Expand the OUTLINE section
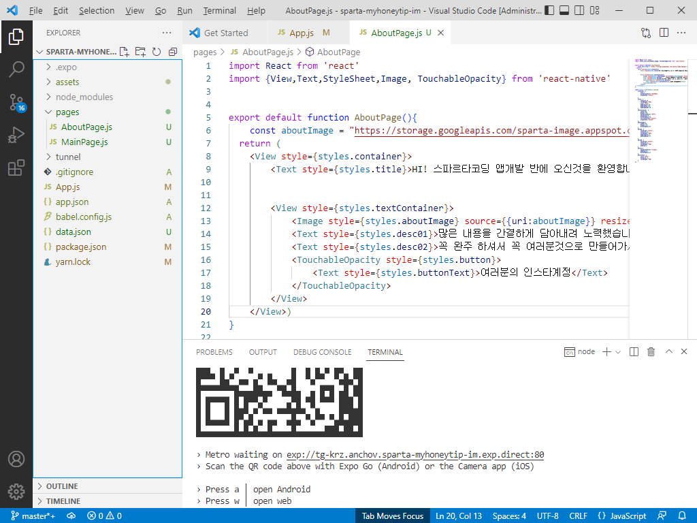Screen dimensions: 697x523 [x=108, y=486]
